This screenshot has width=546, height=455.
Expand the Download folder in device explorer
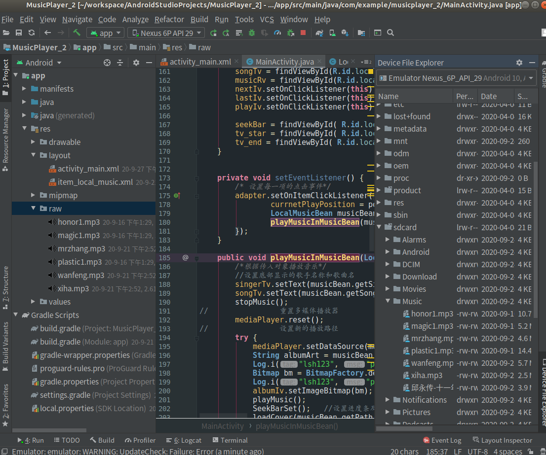pyautogui.click(x=388, y=277)
